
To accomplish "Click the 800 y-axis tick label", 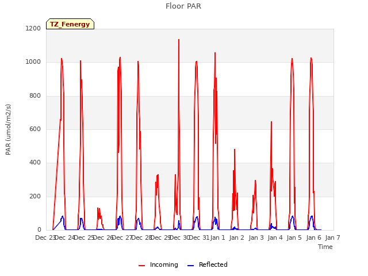I will point(35,96).
